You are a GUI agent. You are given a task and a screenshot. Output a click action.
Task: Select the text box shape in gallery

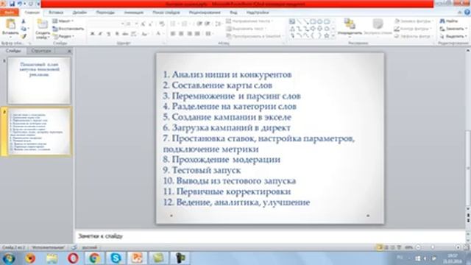[292, 21]
